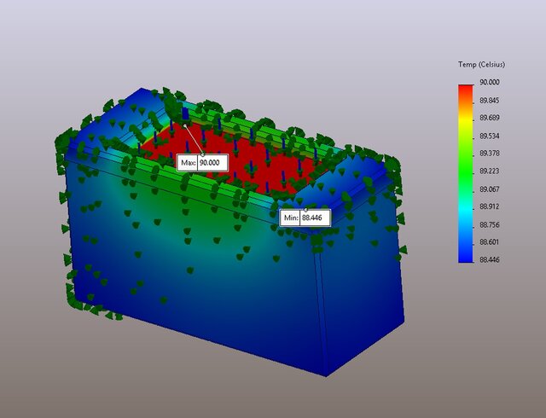Image resolution: width=546 pixels, height=418 pixels.
Task: Click the 89.689 legend value
Action: point(490,118)
